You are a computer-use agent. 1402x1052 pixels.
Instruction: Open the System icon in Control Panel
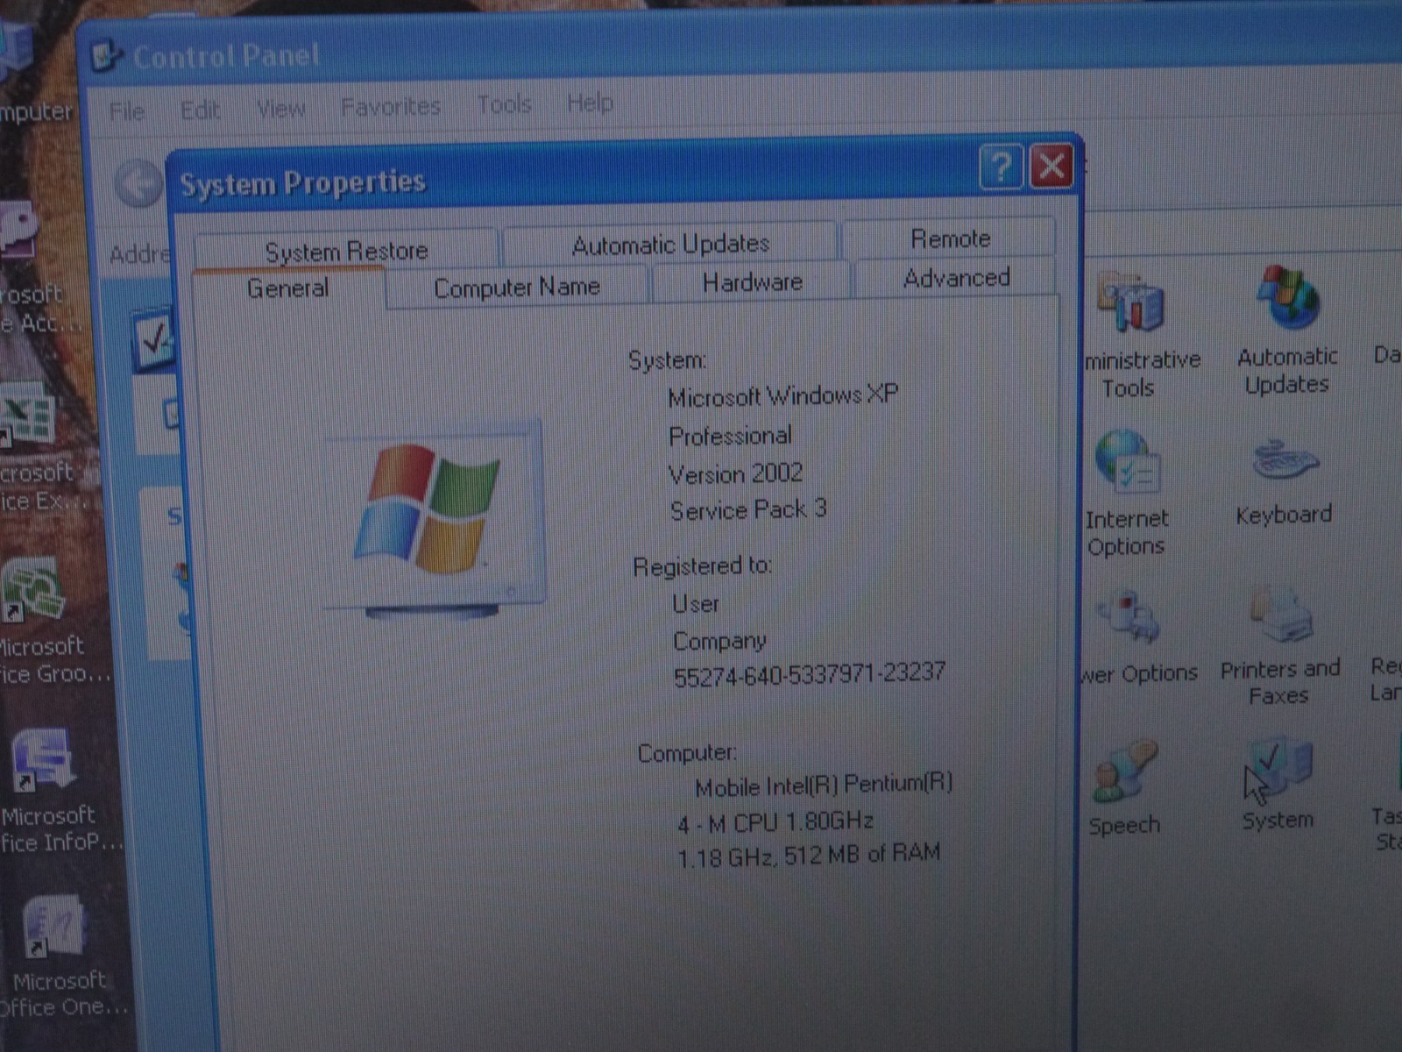[x=1278, y=770]
